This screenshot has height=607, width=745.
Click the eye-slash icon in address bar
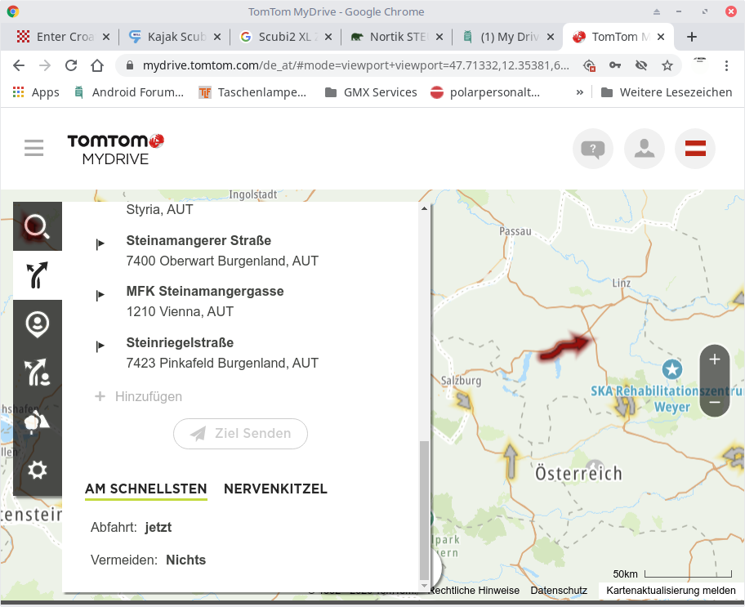641,65
